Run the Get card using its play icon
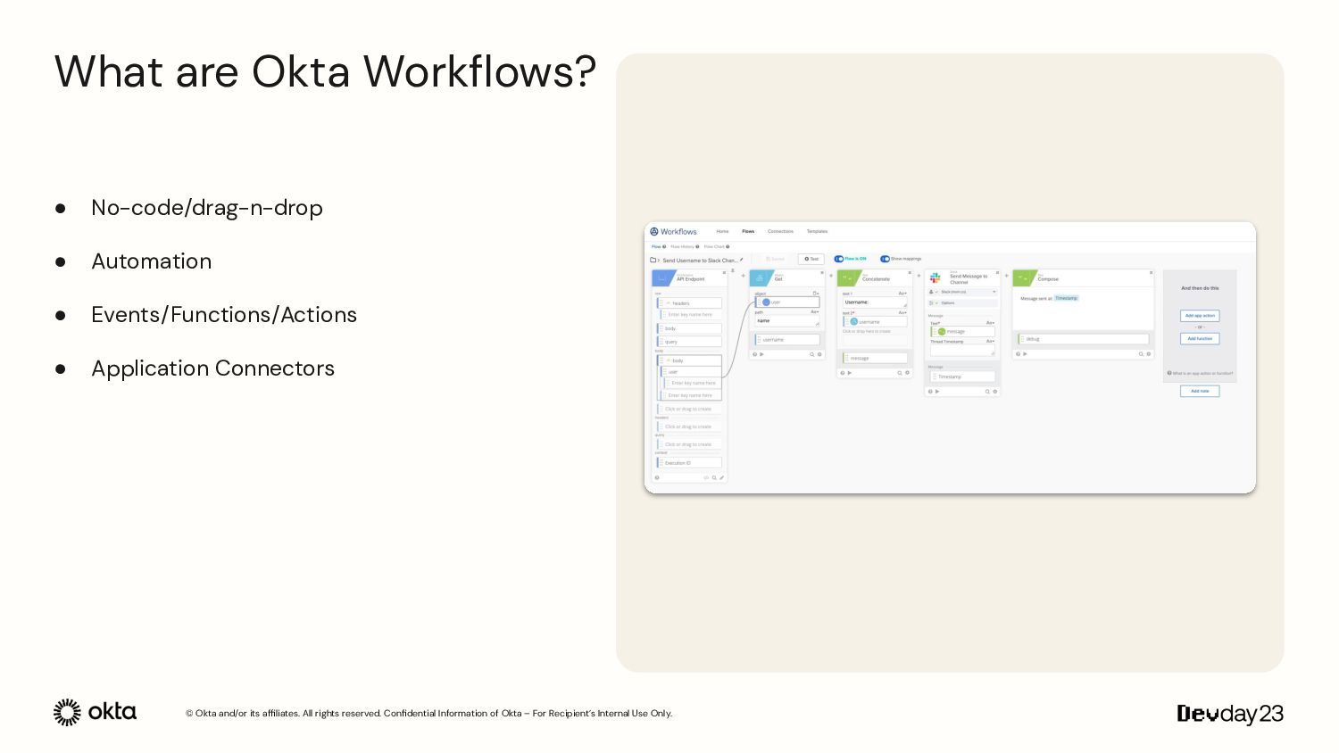 click(x=761, y=354)
